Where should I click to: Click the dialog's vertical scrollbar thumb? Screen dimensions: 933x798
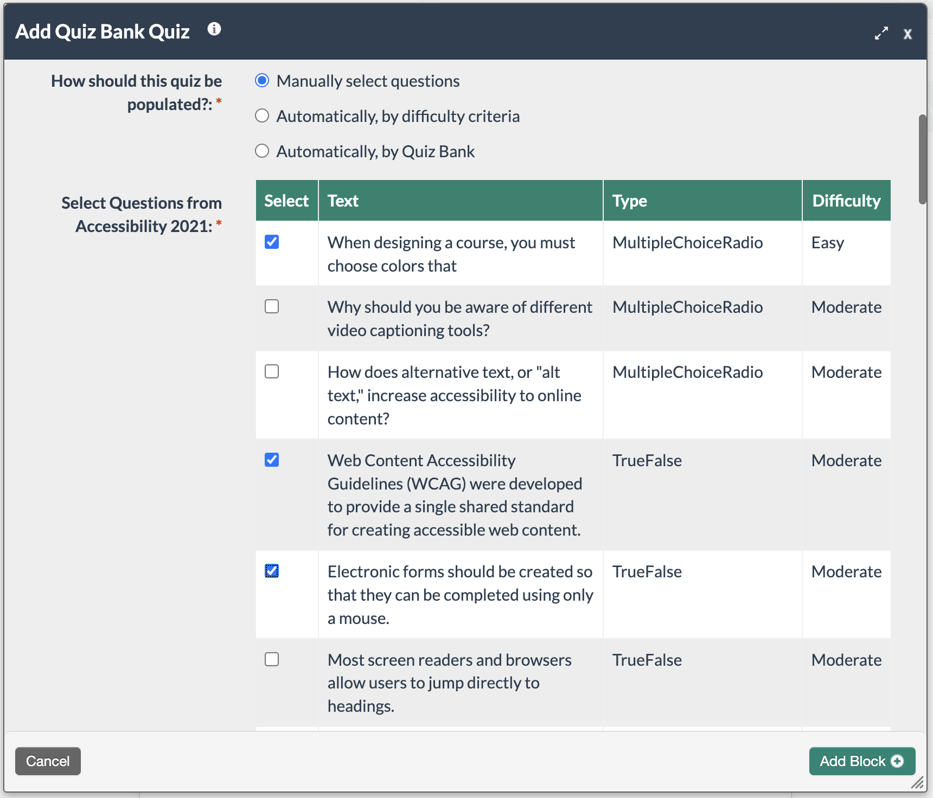click(x=923, y=159)
